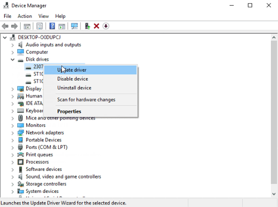Select Uninstall device in context menu
This screenshot has height=207, width=278.
tap(91, 88)
